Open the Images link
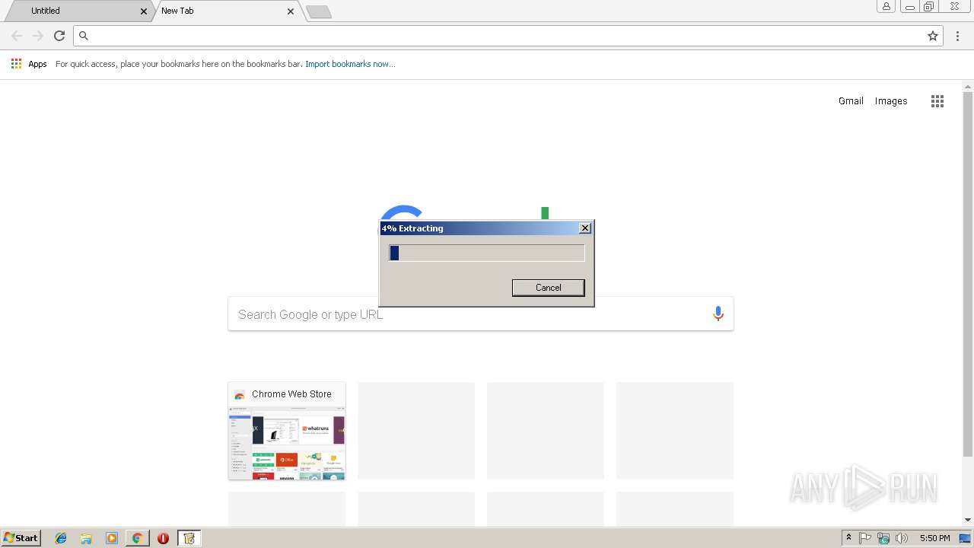The image size is (974, 548). point(891,100)
